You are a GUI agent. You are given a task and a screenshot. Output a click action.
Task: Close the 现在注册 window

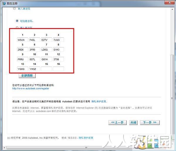pyautogui.click(x=170, y=3)
